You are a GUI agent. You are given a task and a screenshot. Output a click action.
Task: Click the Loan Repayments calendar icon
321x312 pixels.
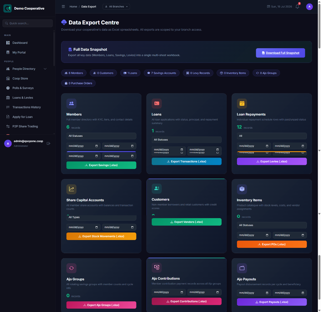pyautogui.click(x=242, y=104)
